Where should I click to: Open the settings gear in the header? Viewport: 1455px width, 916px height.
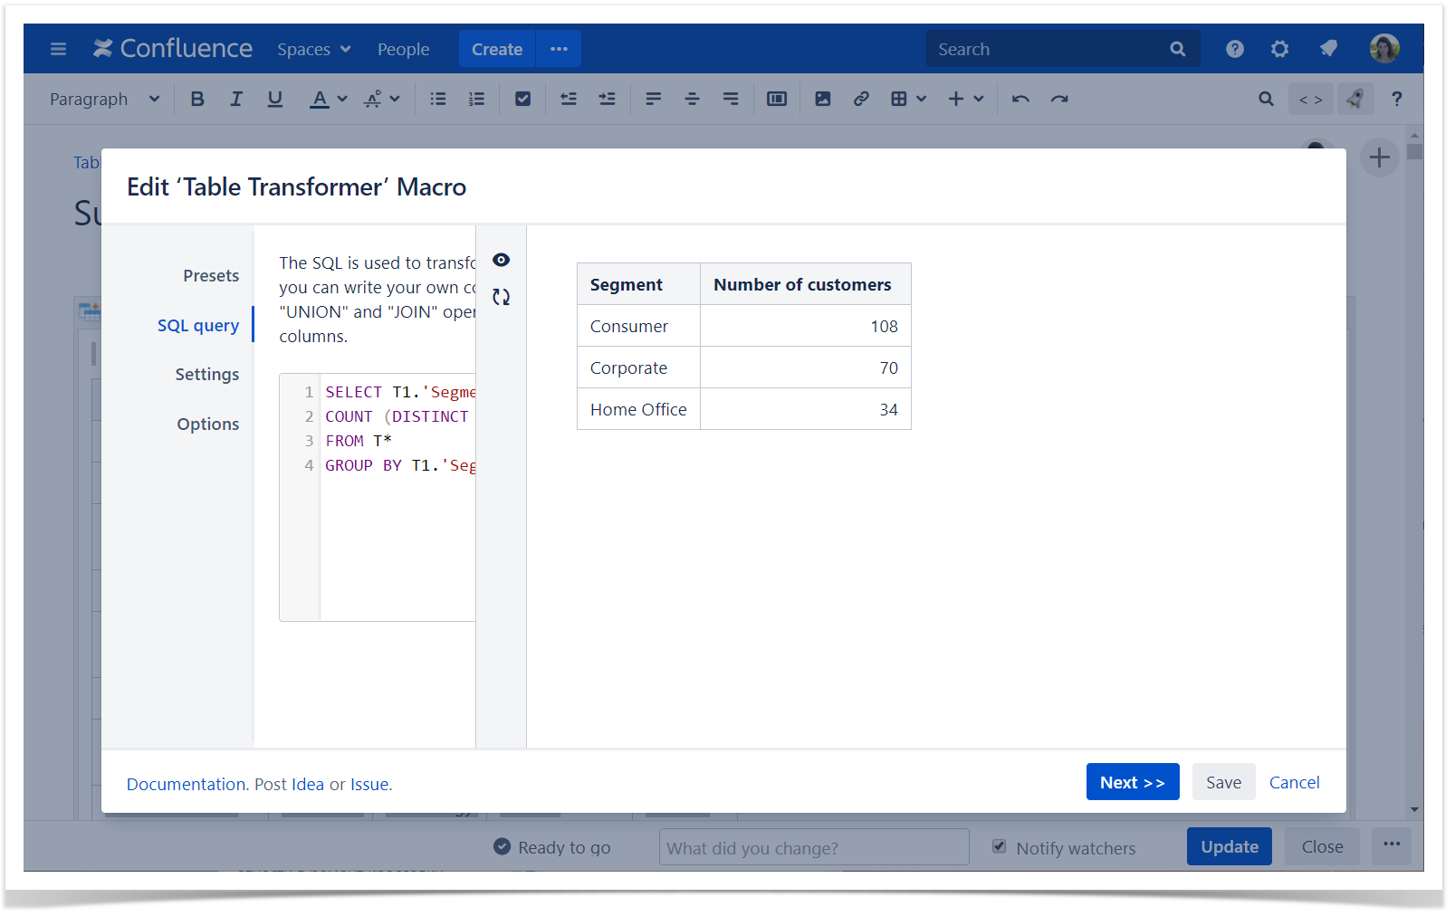pos(1279,49)
